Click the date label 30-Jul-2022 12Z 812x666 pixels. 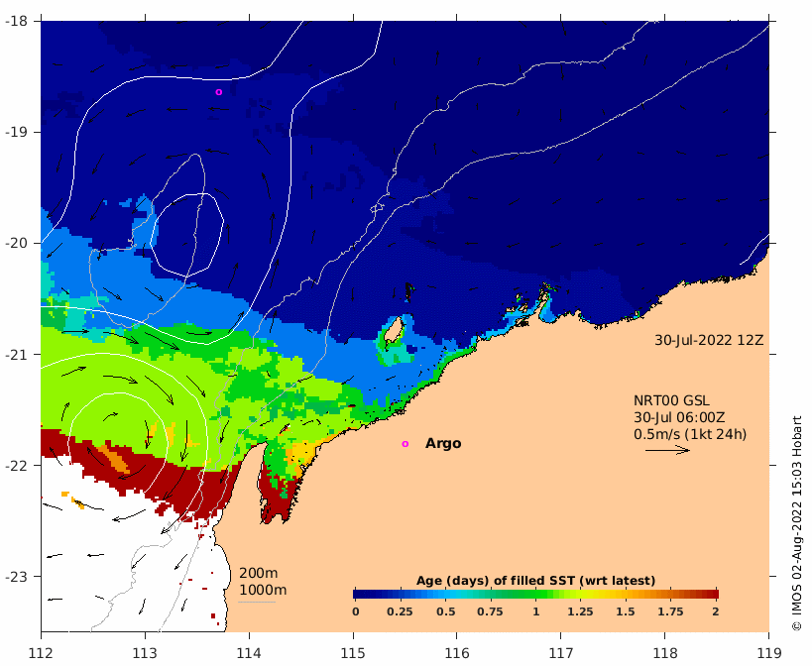(709, 341)
